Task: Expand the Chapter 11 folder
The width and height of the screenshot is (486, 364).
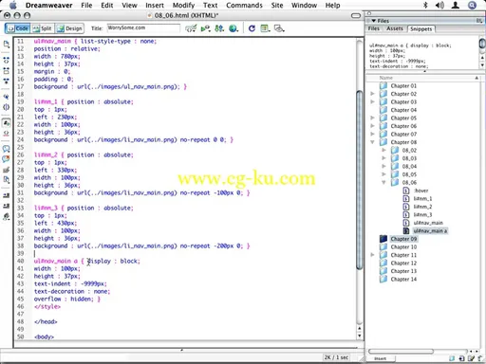Action: coord(372,255)
